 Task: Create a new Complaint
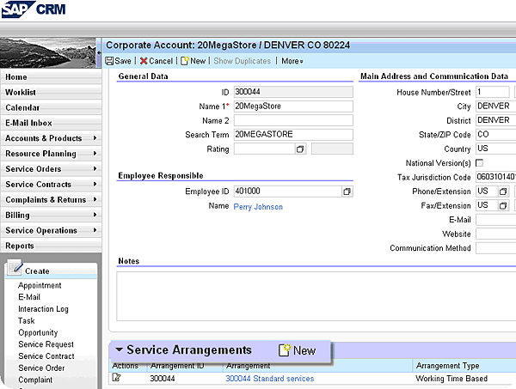[35, 380]
